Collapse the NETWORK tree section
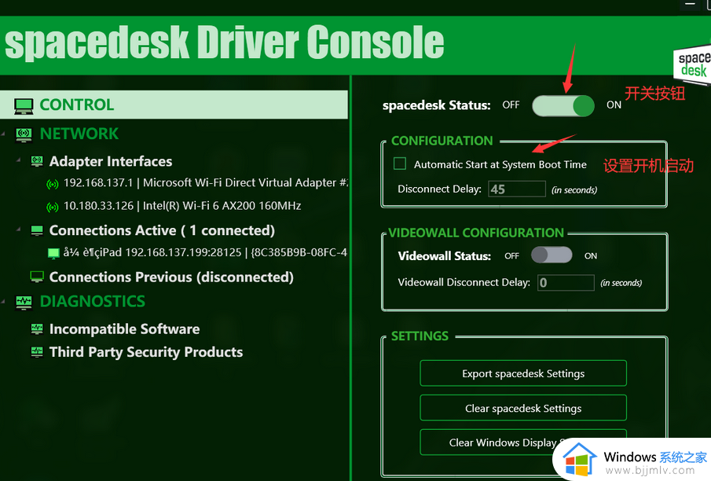Image resolution: width=711 pixels, height=481 pixels. tap(4, 134)
